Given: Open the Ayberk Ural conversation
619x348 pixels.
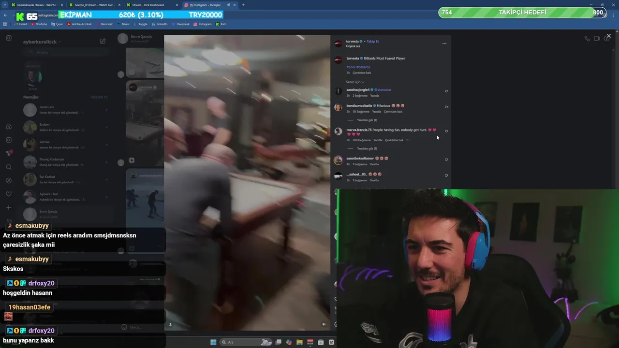Looking at the screenshot, I should click(65, 197).
